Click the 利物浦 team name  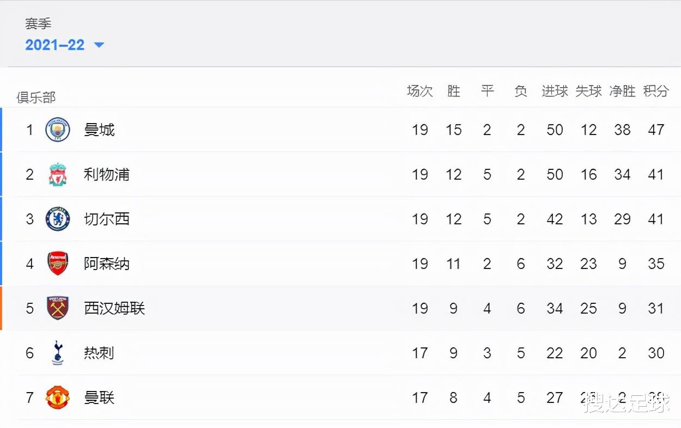pyautogui.click(x=106, y=174)
